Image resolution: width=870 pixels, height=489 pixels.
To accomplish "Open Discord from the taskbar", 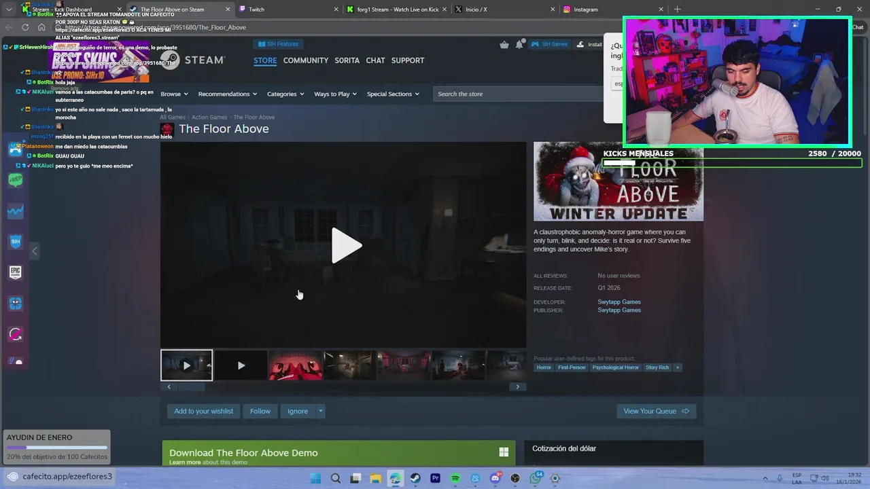I will [x=495, y=478].
